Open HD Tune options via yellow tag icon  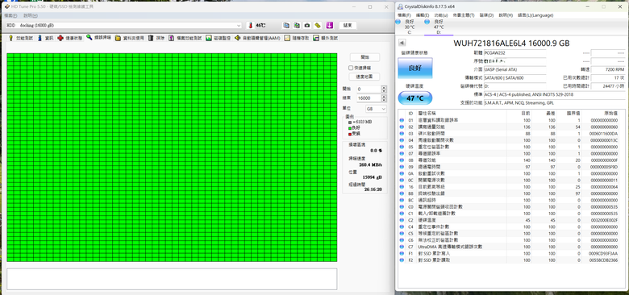click(x=318, y=25)
